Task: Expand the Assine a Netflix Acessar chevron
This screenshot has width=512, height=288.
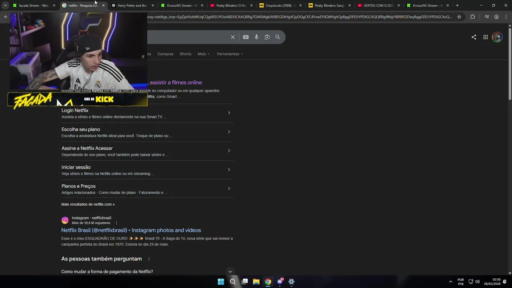Action: (229, 151)
